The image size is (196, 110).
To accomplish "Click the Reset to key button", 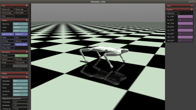I will coord(8,69).
